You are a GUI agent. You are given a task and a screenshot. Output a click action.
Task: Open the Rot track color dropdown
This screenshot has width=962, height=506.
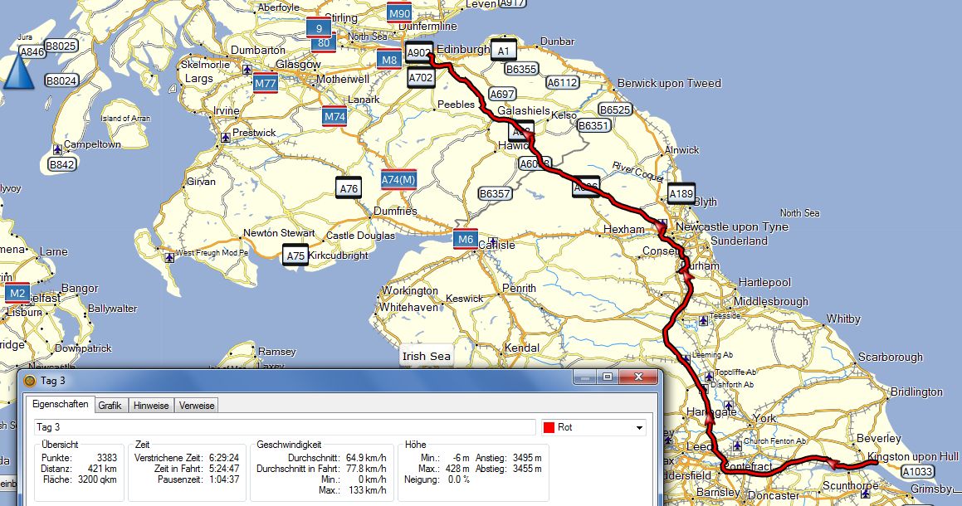(x=638, y=428)
